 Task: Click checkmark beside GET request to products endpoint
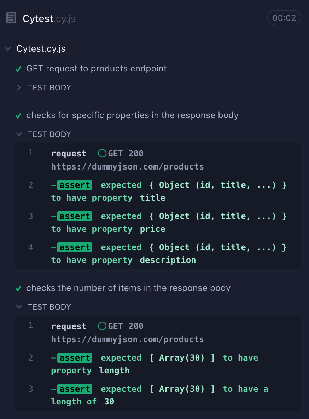(x=18, y=69)
